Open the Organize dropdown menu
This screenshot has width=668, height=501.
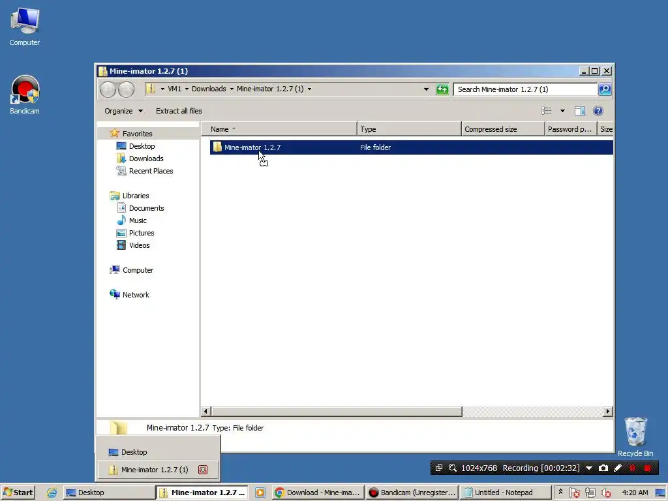coord(123,111)
